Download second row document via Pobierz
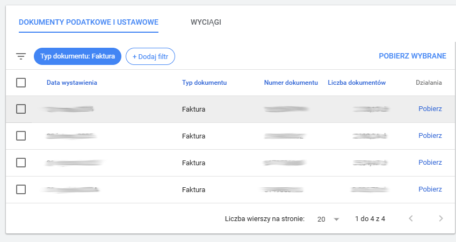456x242 pixels. coord(430,135)
